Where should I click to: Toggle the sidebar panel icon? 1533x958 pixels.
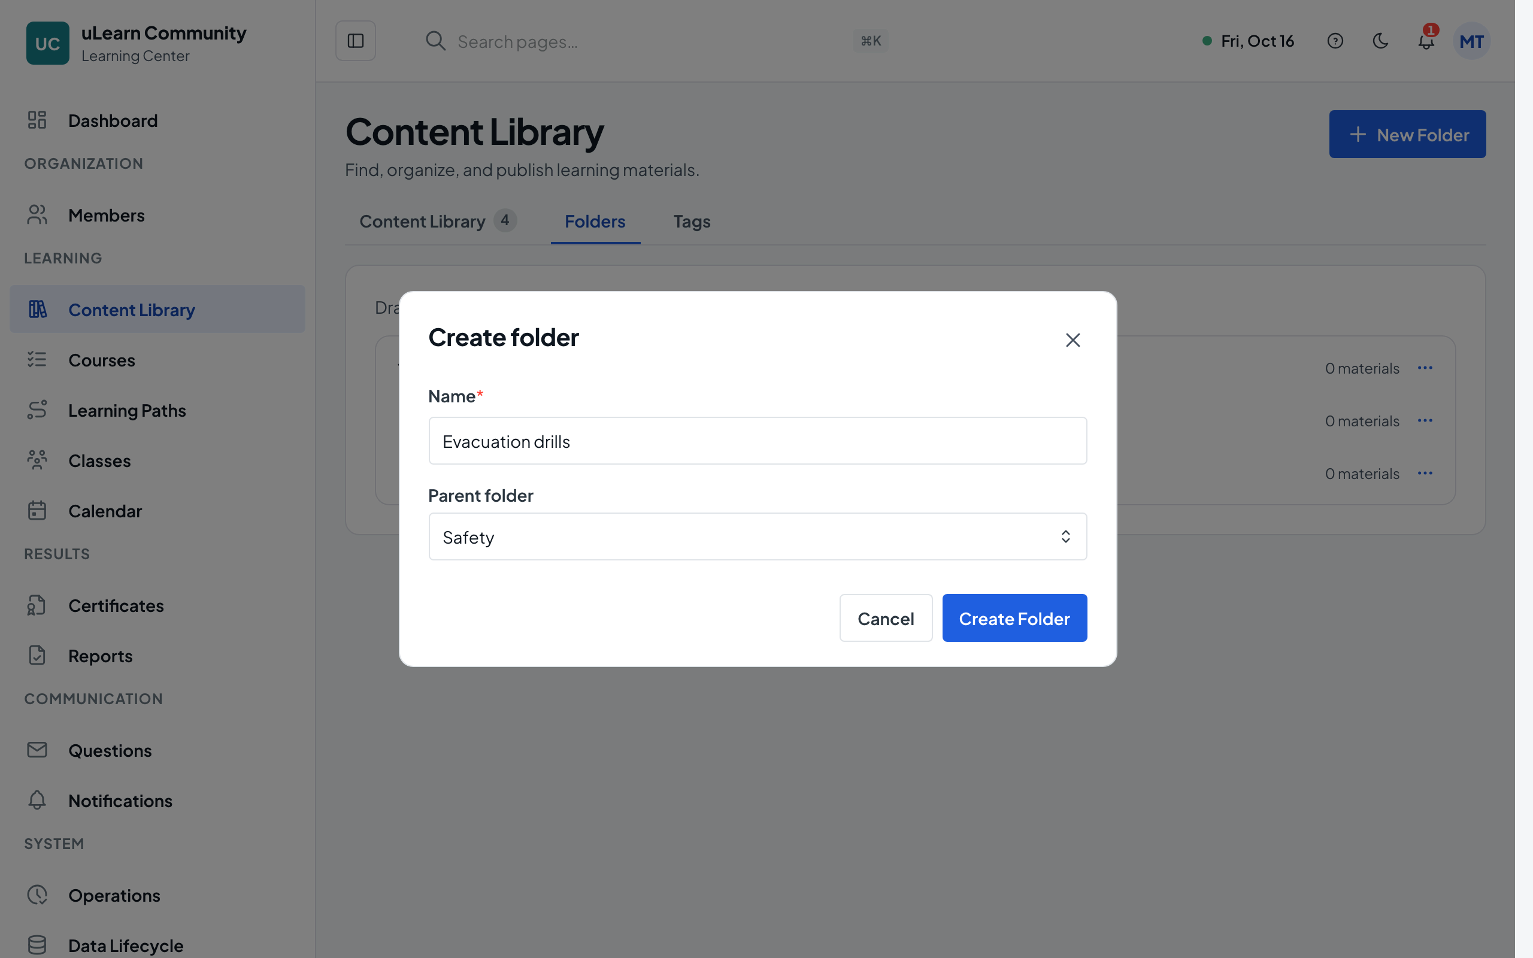click(355, 41)
